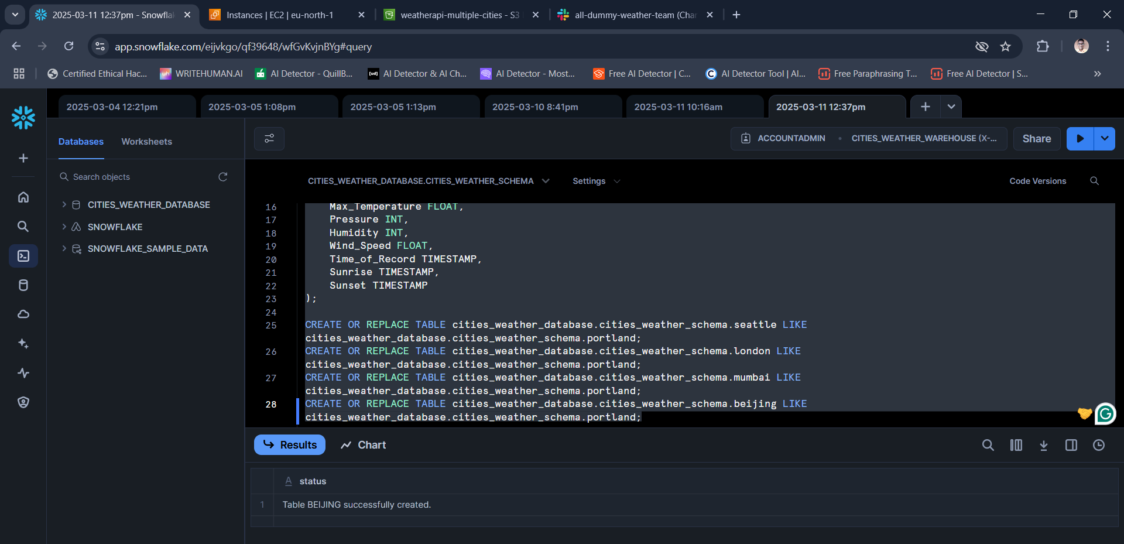Open Code Versions
Image resolution: width=1124 pixels, height=544 pixels.
[1037, 181]
